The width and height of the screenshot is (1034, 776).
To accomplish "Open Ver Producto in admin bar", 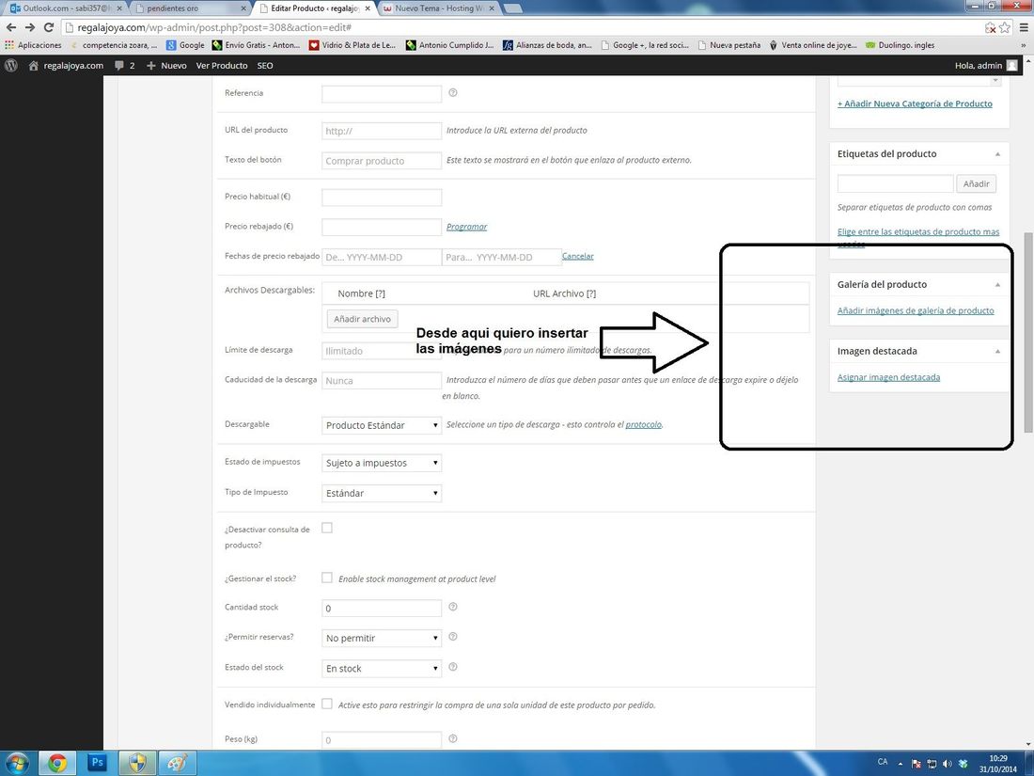I will (x=222, y=65).
